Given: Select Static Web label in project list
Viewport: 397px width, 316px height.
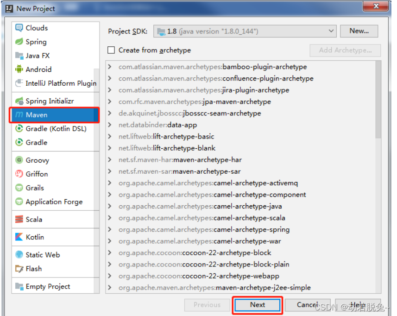Looking at the screenshot, I should coord(43,255).
